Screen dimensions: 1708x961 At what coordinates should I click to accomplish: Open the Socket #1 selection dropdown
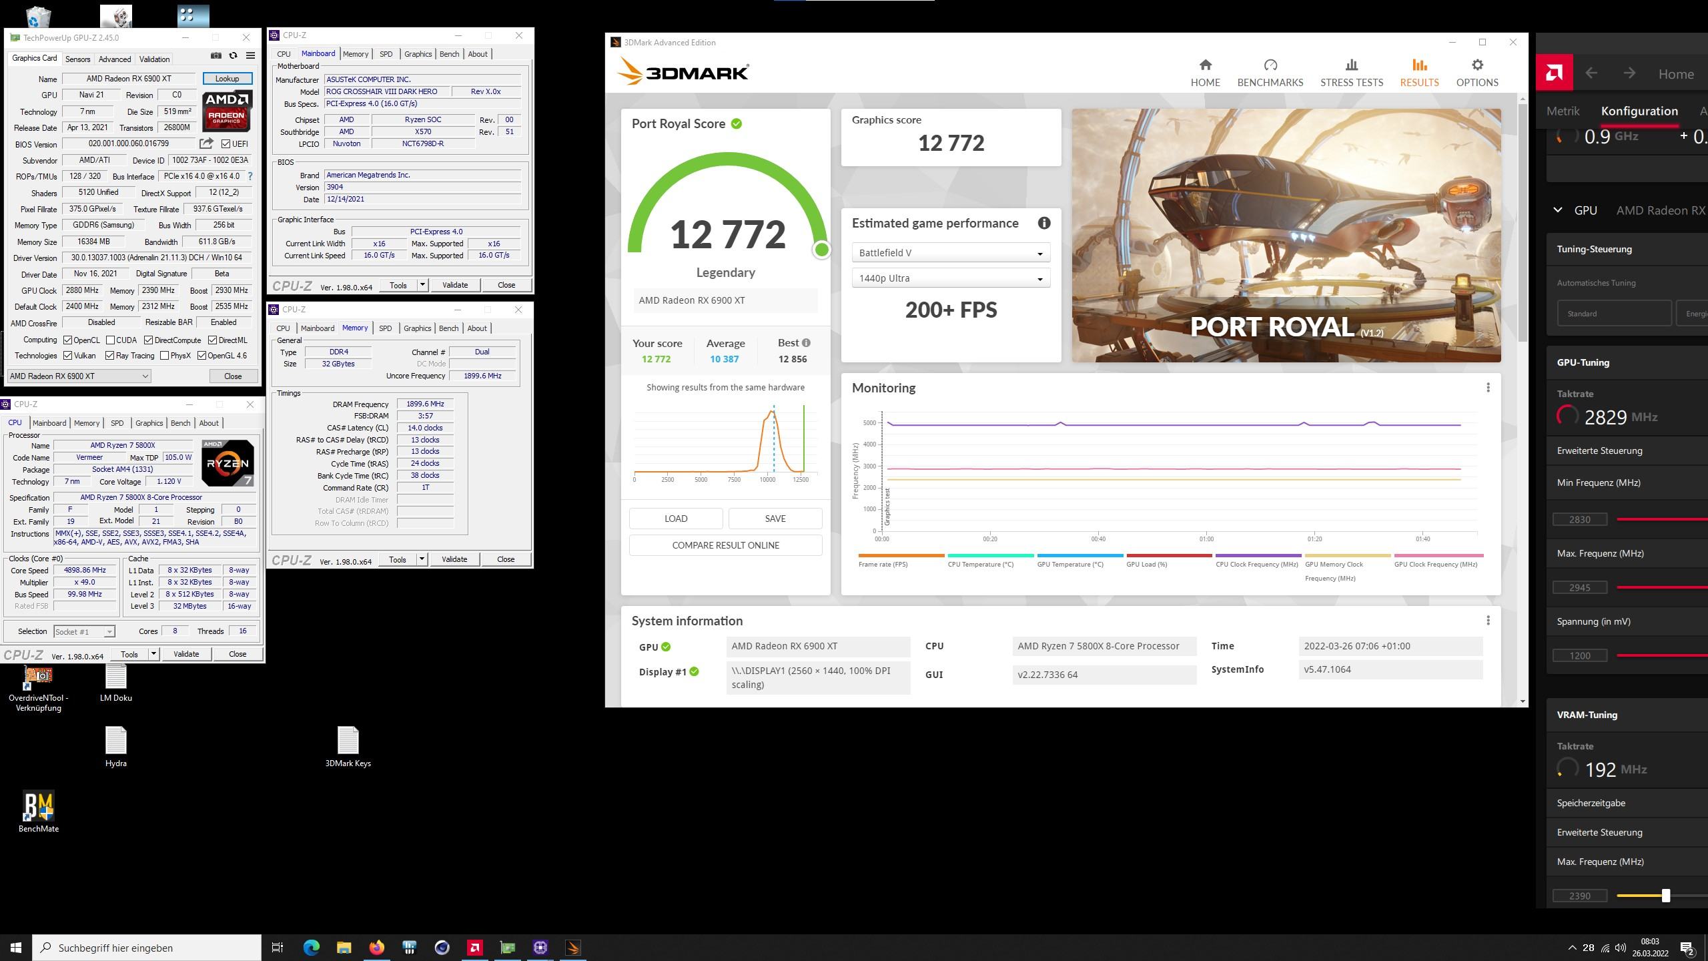point(84,631)
